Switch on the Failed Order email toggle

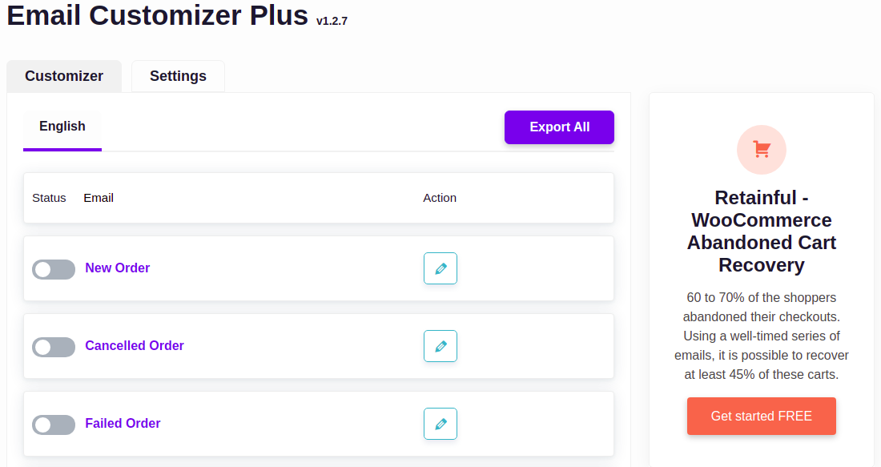coord(54,425)
